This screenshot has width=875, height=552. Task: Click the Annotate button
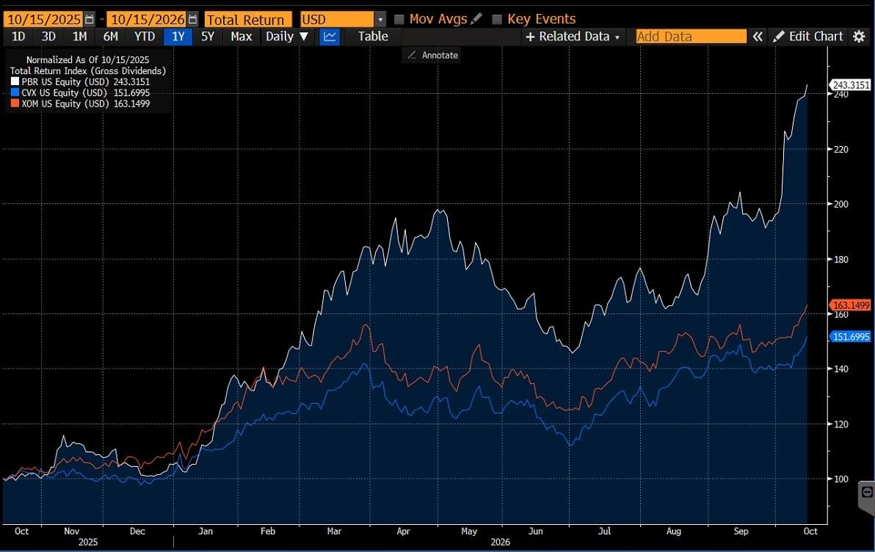pos(433,55)
